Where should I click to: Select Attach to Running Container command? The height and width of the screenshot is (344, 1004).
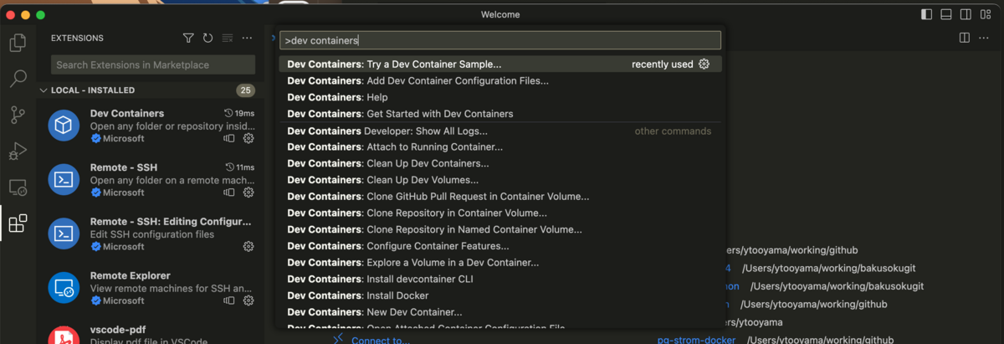point(500,146)
